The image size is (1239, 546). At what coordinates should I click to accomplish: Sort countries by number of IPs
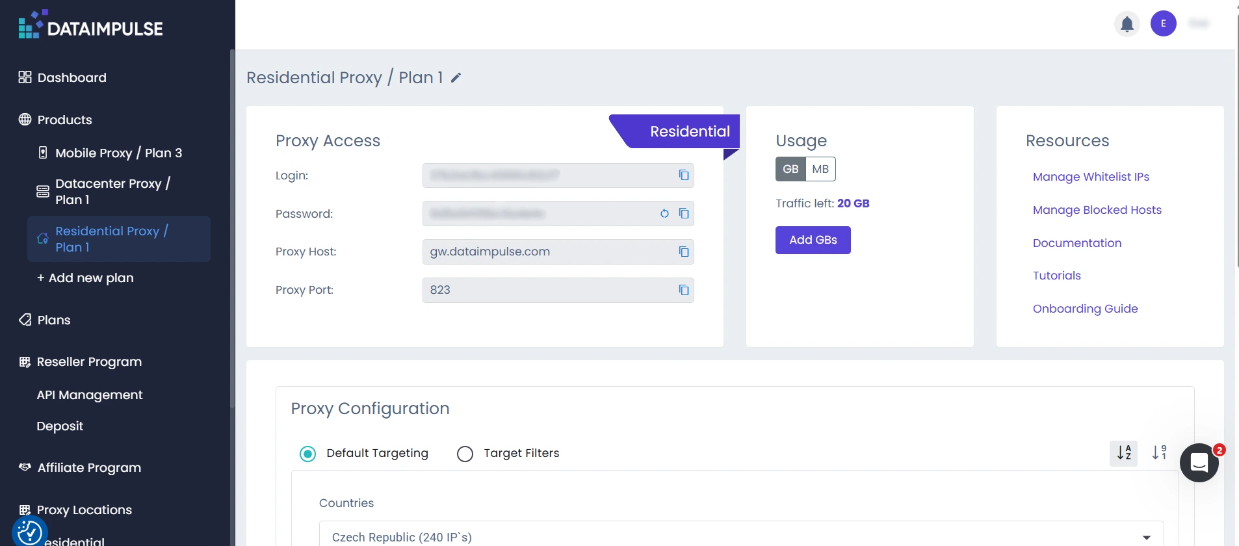click(1159, 453)
